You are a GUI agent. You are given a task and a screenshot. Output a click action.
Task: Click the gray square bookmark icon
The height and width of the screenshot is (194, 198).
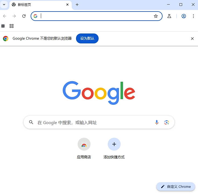point(3,26)
